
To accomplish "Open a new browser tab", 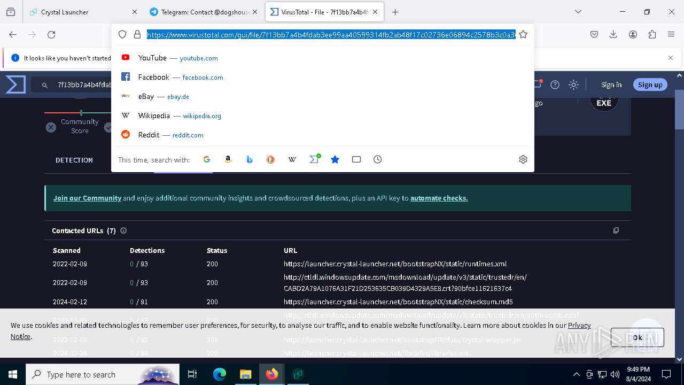I will coord(395,12).
